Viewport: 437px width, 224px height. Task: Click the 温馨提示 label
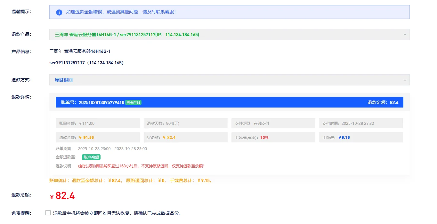point(21,12)
